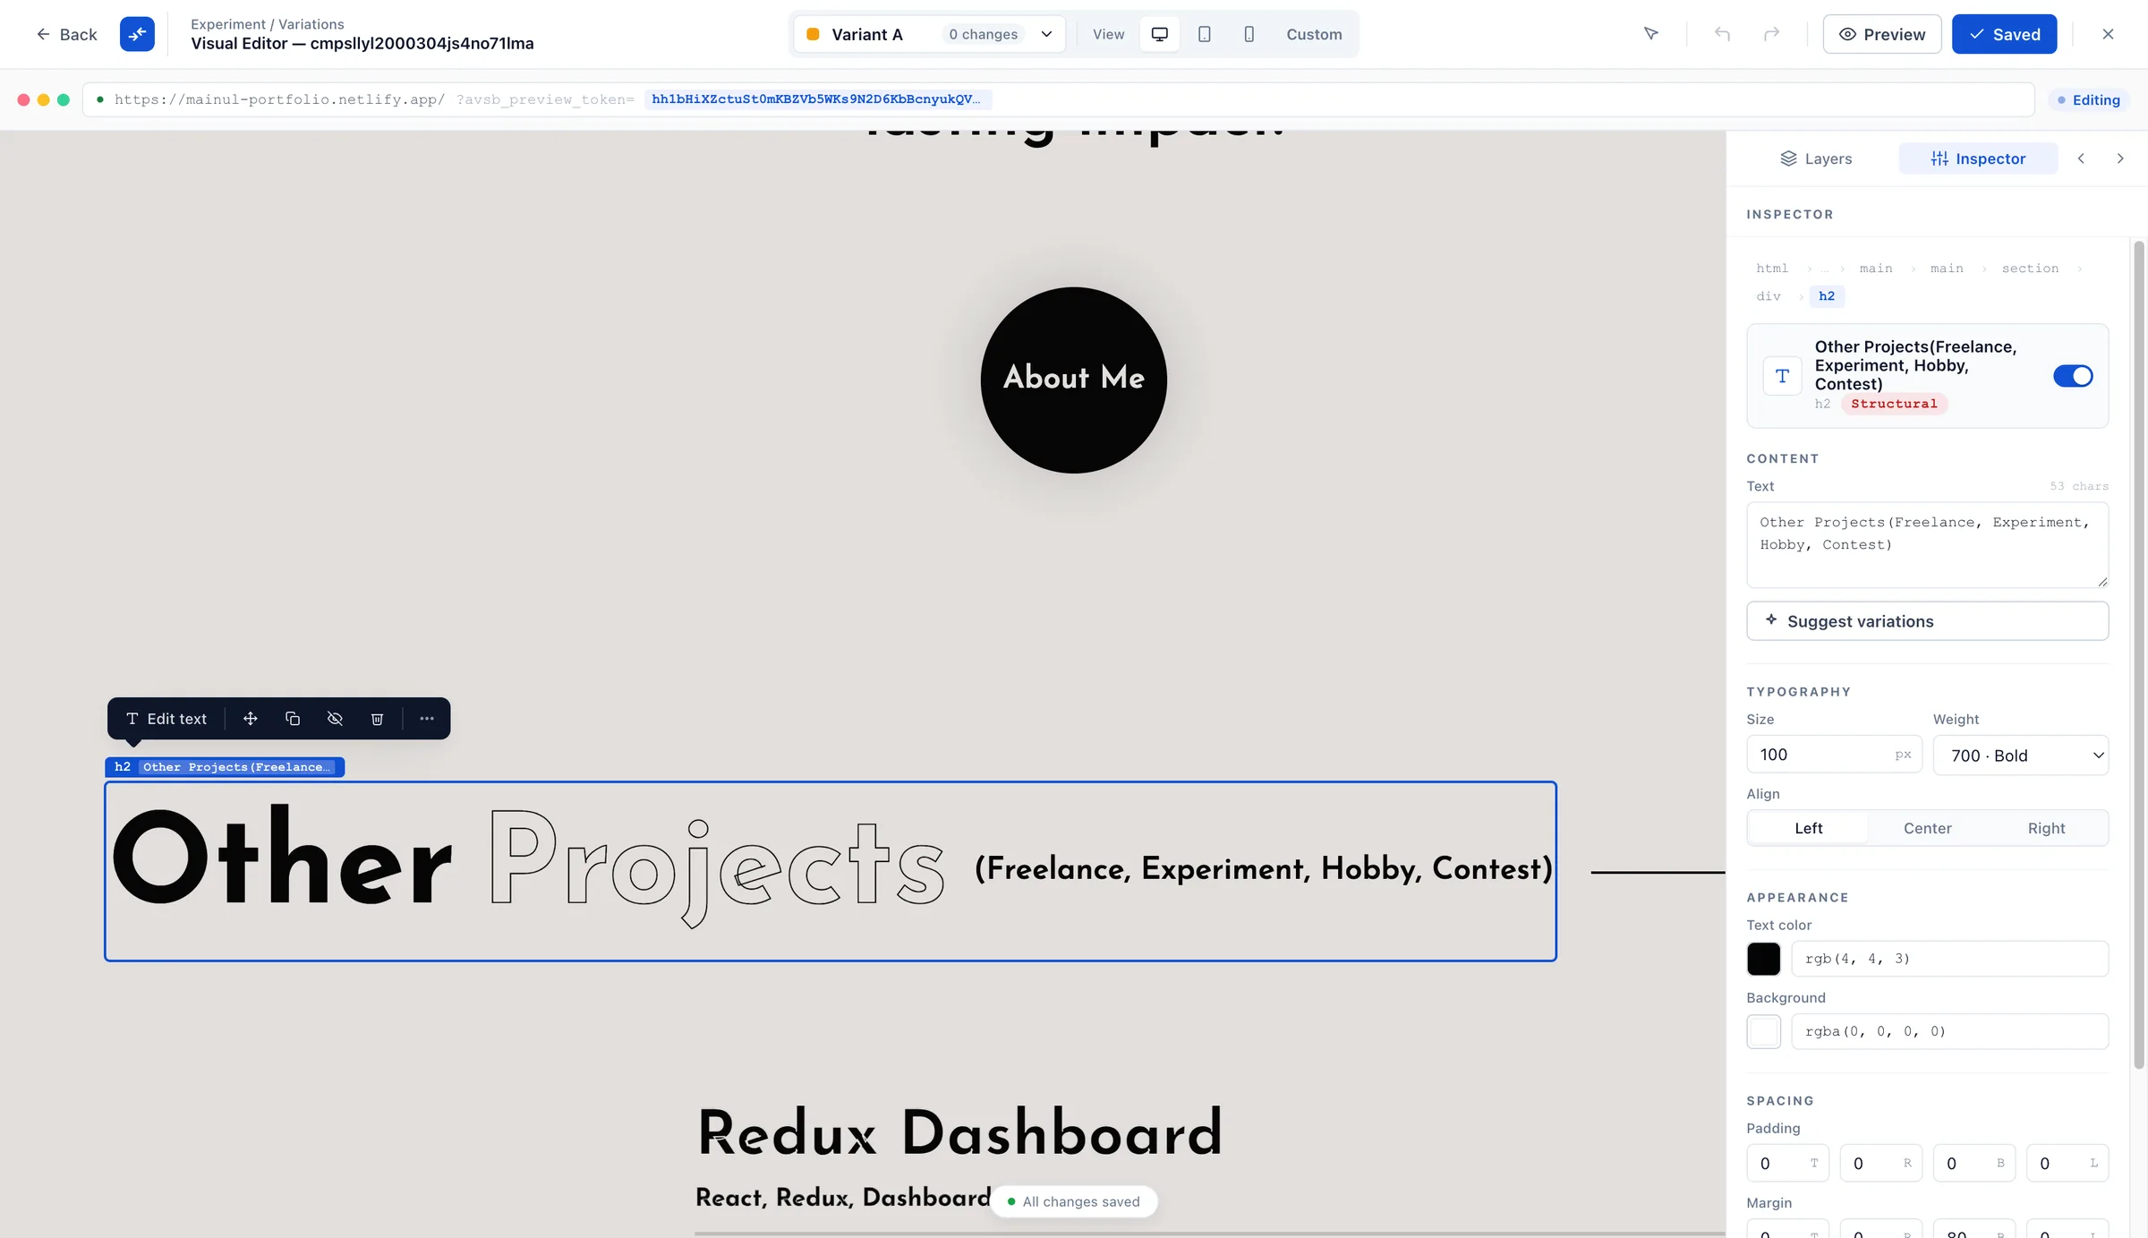Edit the font Size field
The height and width of the screenshot is (1238, 2148).
(1834, 755)
